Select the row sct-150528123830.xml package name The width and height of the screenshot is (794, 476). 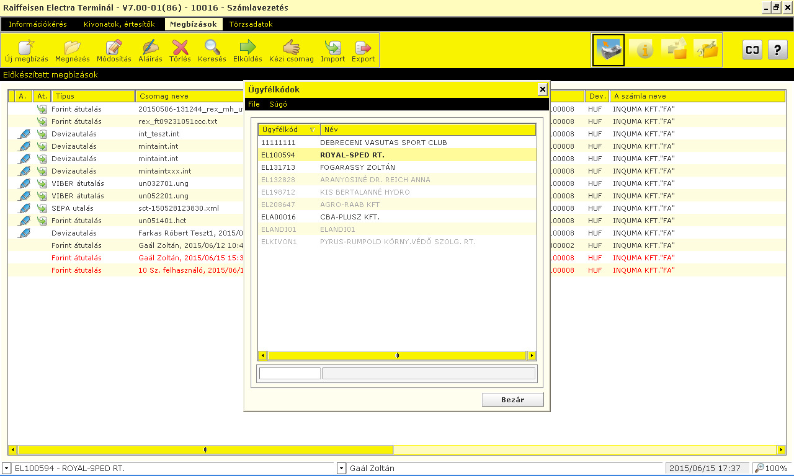pyautogui.click(x=179, y=208)
